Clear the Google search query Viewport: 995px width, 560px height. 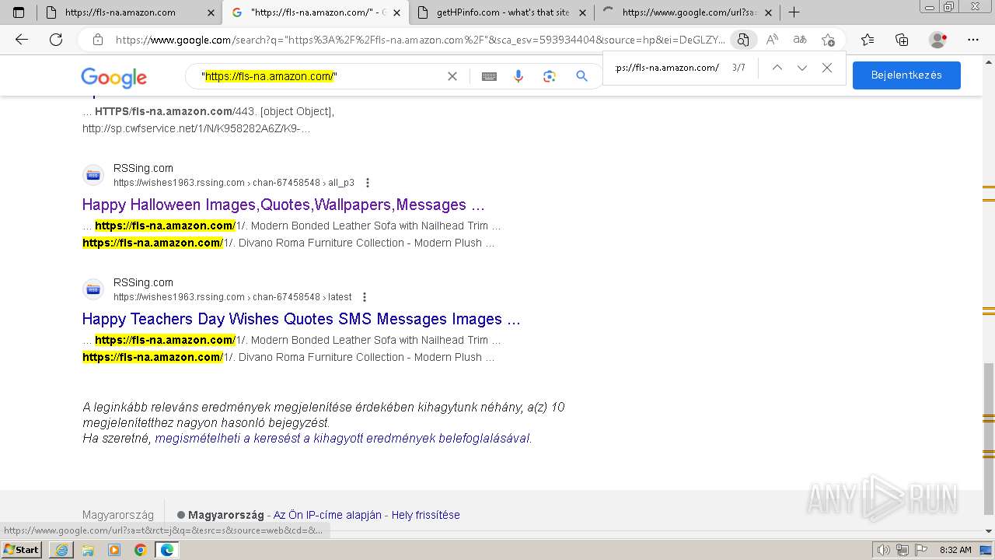(452, 76)
